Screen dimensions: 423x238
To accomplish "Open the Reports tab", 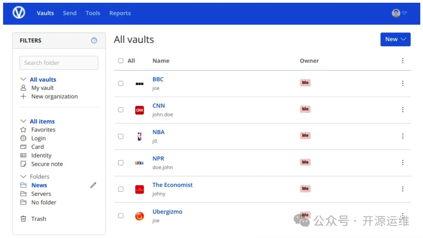I will [120, 13].
